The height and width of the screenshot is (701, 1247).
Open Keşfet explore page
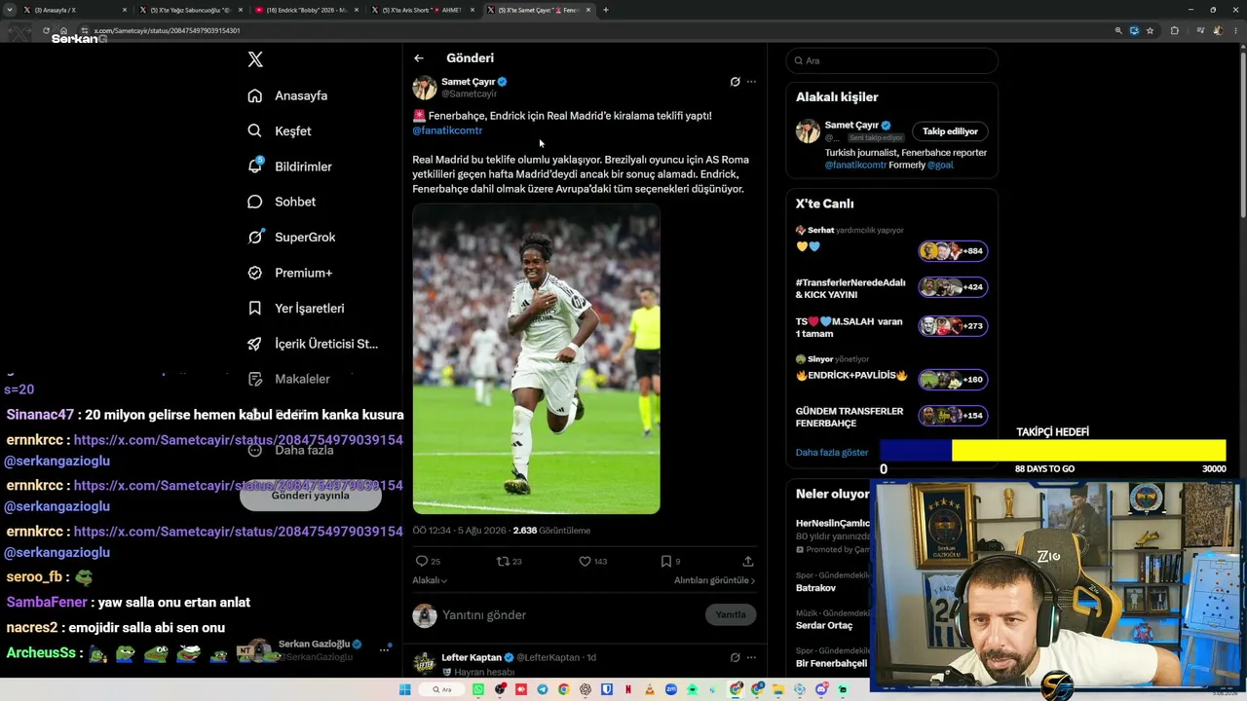point(280,130)
